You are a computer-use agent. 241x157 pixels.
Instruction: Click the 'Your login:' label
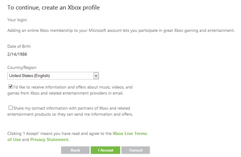(18, 19)
